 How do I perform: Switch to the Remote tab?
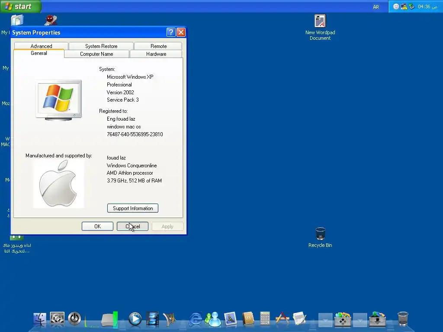click(x=158, y=46)
